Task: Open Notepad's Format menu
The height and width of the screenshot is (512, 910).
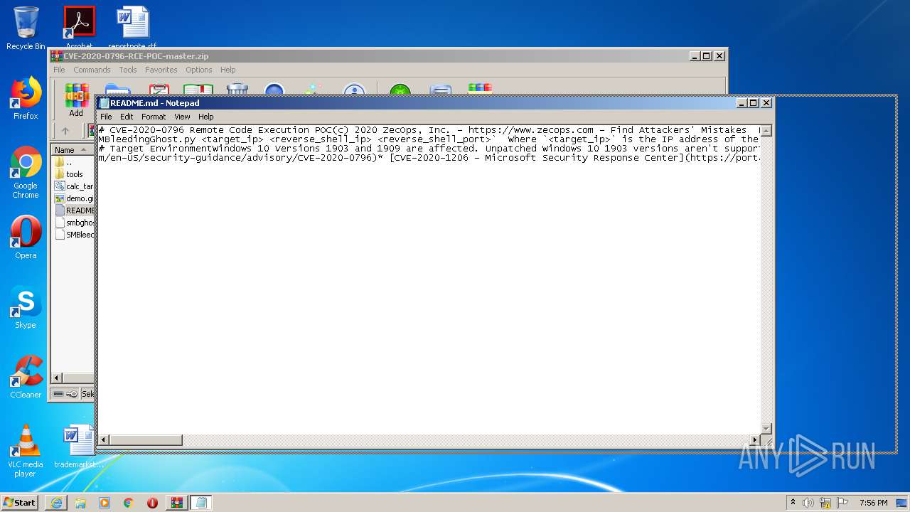Action: coord(154,117)
